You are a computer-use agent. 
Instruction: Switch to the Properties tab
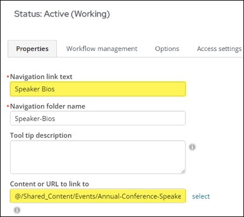32,49
